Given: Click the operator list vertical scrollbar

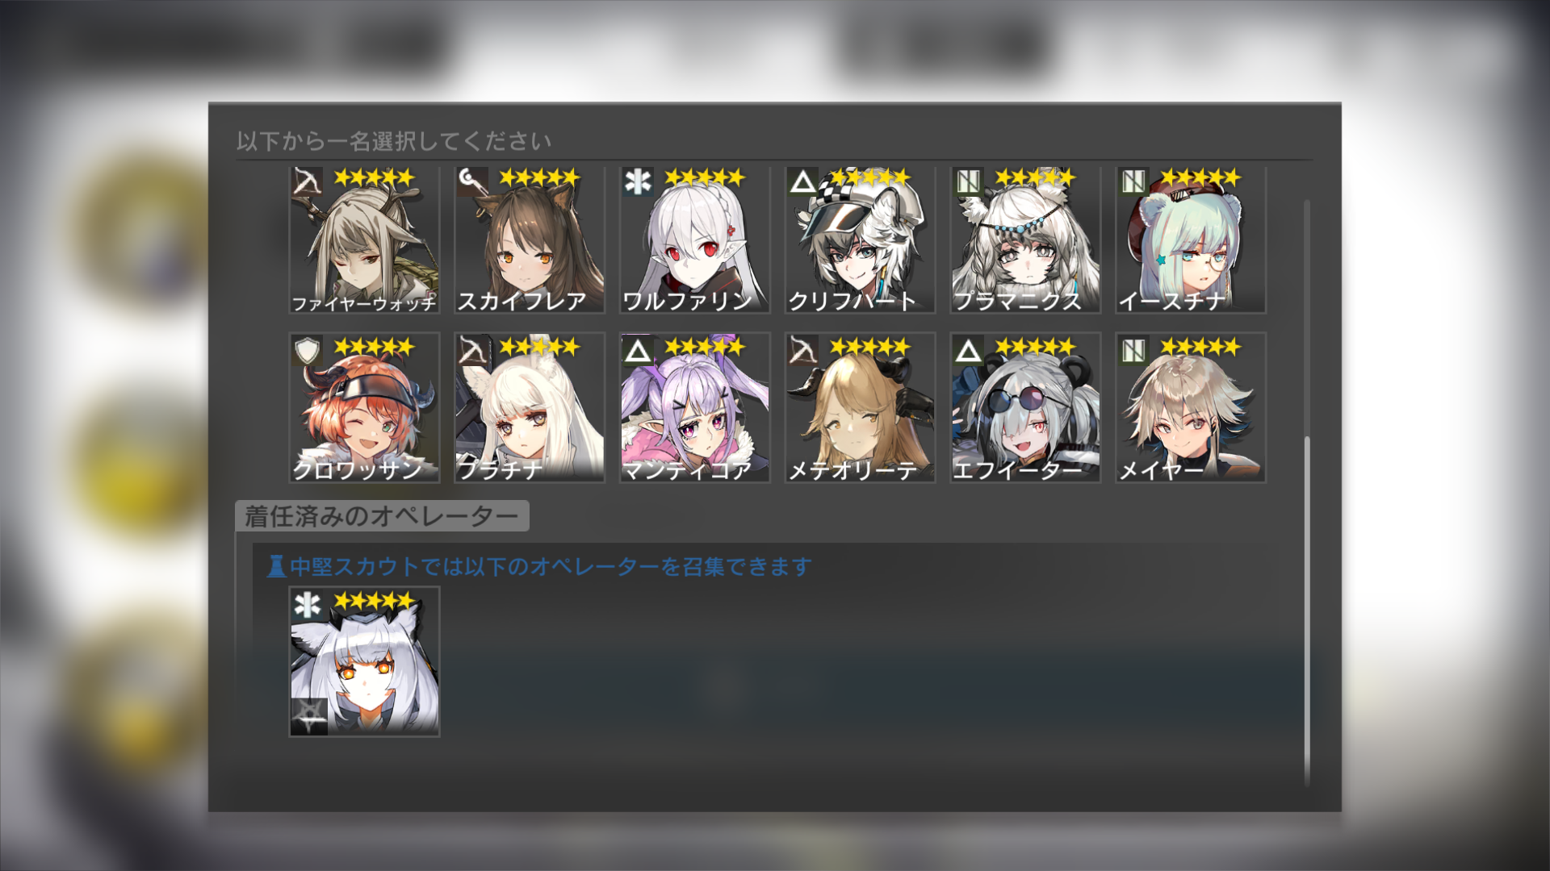Looking at the screenshot, I should (1306, 492).
